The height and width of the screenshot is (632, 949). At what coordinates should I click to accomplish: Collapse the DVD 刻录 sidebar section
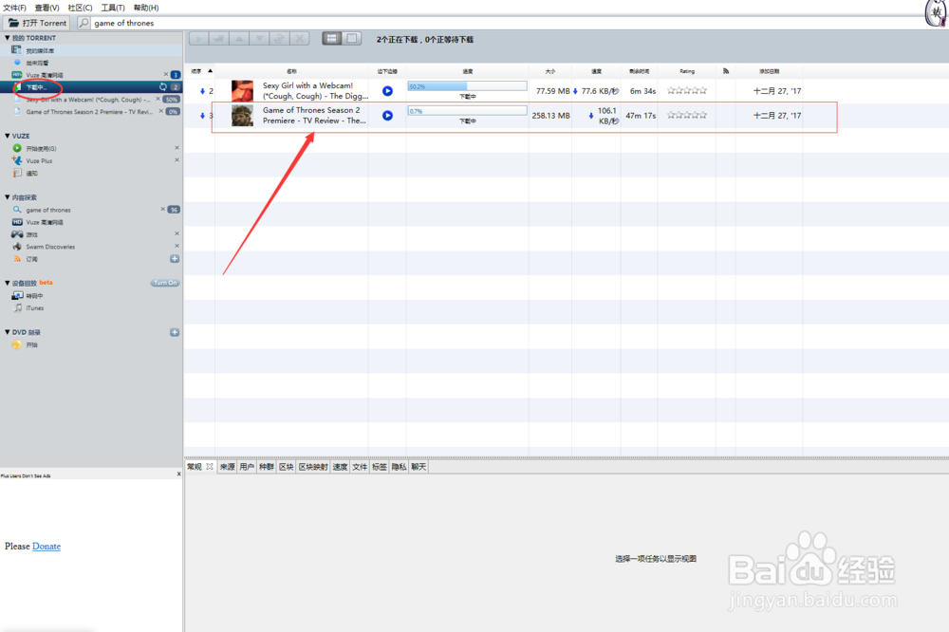click(8, 332)
